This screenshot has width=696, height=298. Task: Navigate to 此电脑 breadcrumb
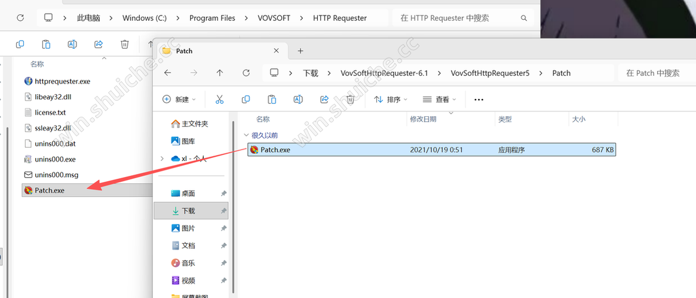coord(88,18)
